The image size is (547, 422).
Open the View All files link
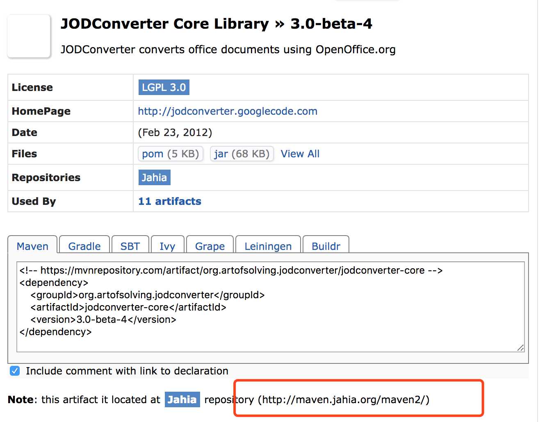[300, 154]
